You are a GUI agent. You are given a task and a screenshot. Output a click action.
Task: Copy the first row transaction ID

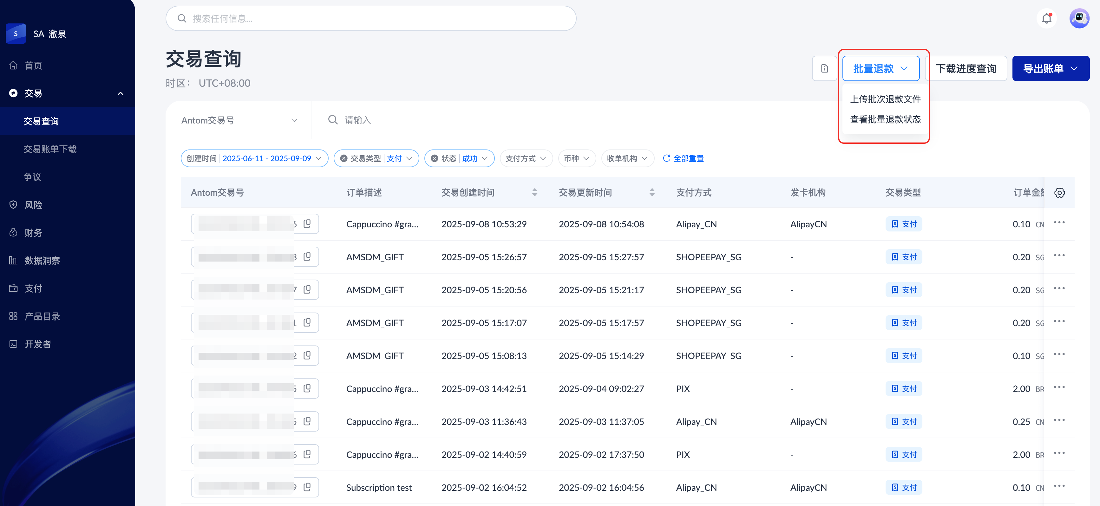pos(307,224)
